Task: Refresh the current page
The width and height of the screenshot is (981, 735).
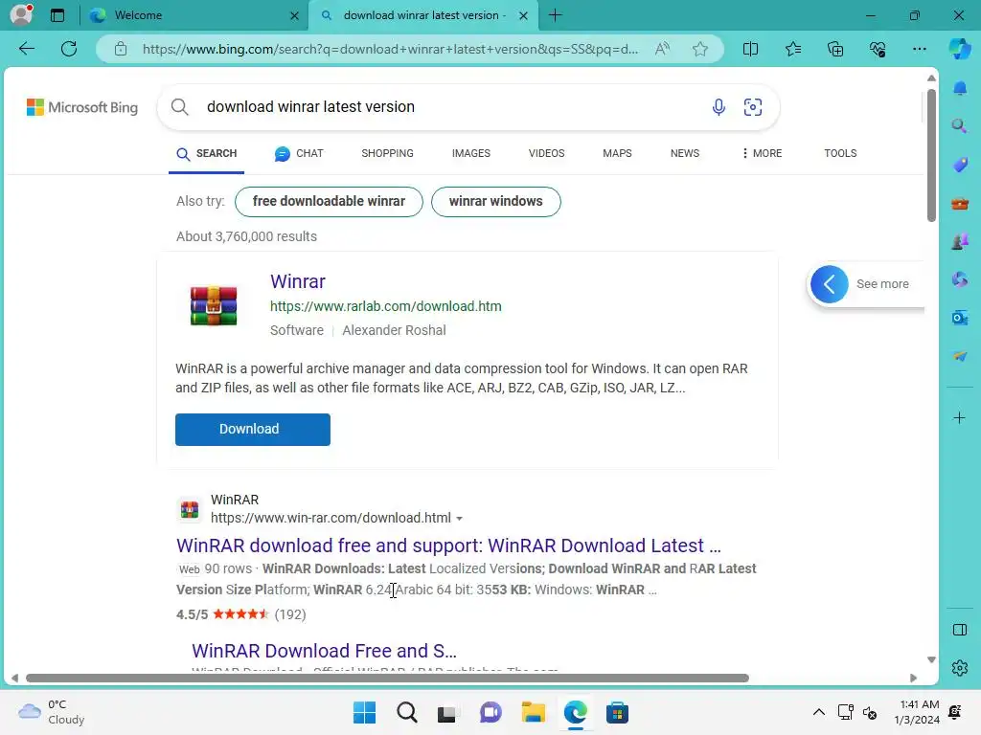Action: click(69, 49)
